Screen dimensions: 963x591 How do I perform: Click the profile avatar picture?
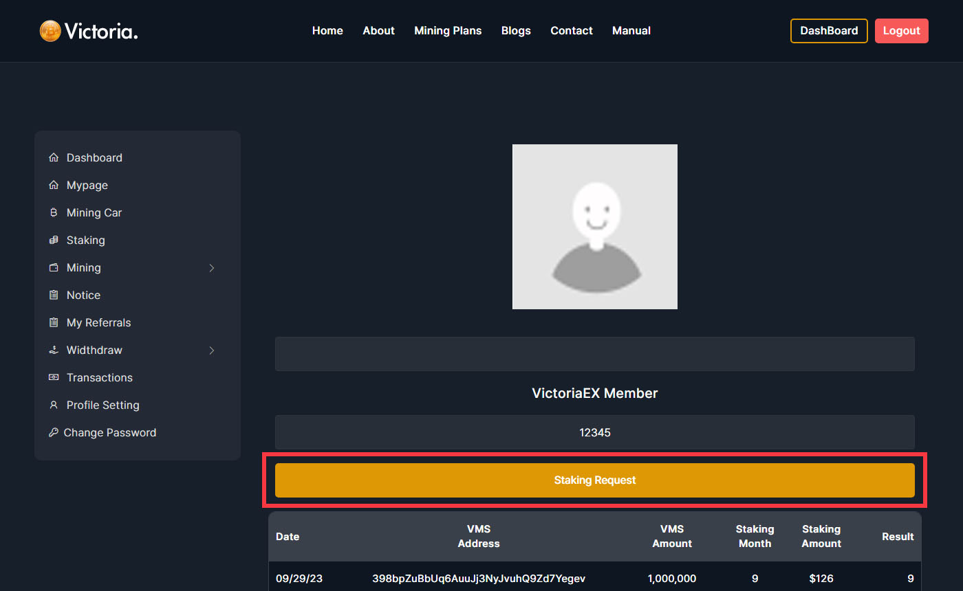(x=595, y=227)
